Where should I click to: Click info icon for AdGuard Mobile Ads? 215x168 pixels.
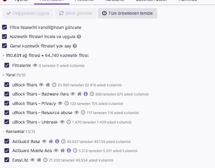(x=69, y=151)
